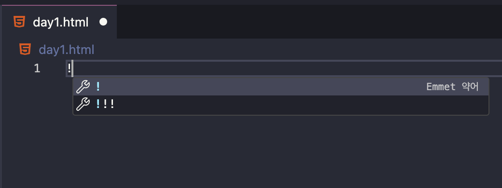Click empty breadcrumb bar right of day1.html

click(x=298, y=50)
